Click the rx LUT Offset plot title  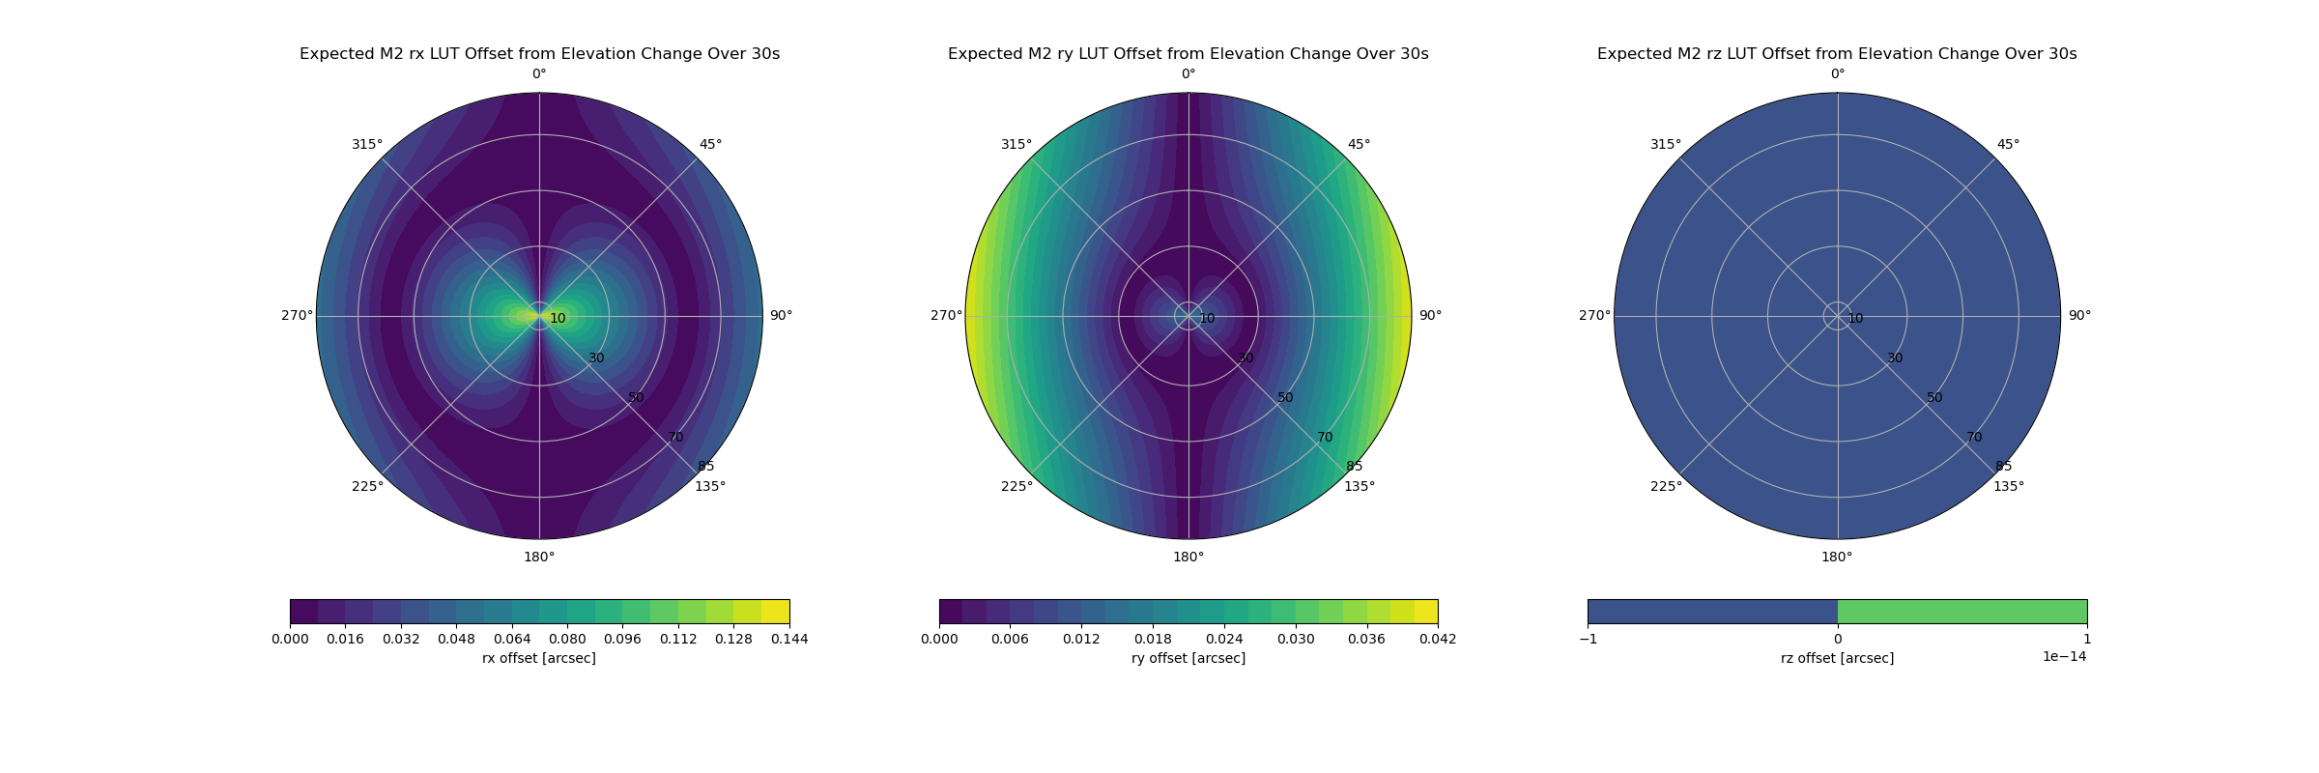[x=539, y=54]
